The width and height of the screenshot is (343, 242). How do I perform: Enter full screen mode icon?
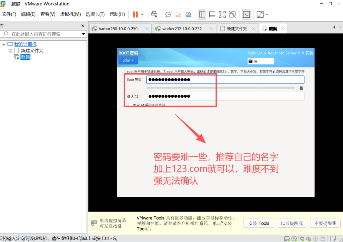point(222,14)
